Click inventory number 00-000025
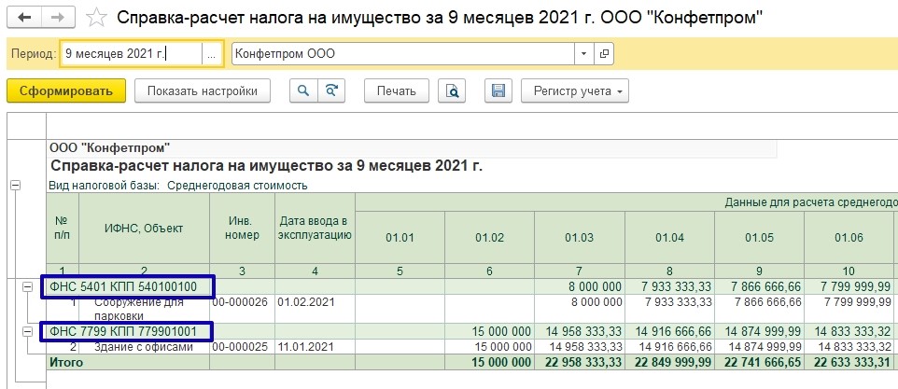 pos(243,347)
